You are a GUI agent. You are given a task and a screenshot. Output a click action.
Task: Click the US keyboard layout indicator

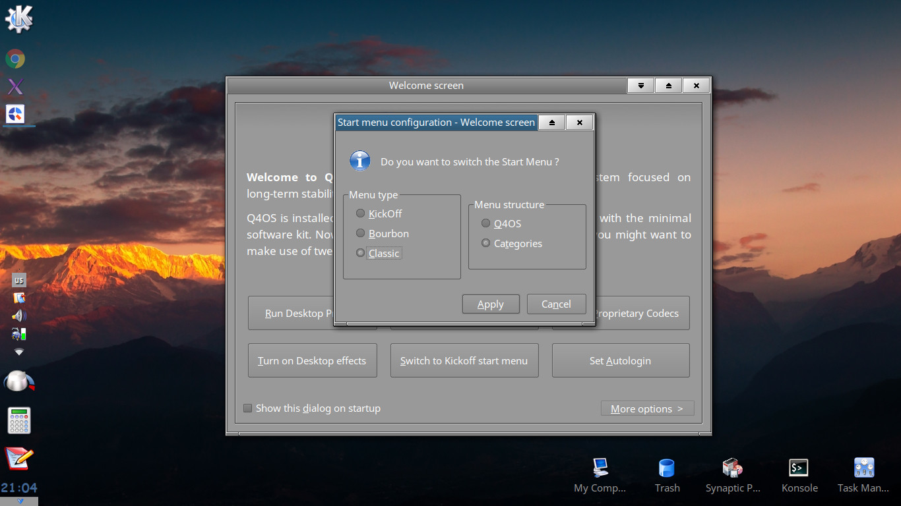(x=19, y=280)
